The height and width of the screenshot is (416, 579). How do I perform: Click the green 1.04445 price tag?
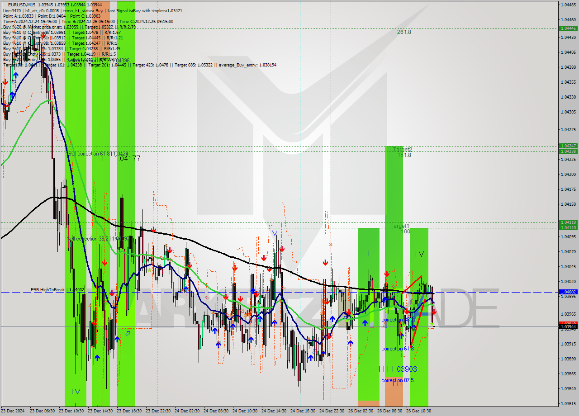pos(568,28)
